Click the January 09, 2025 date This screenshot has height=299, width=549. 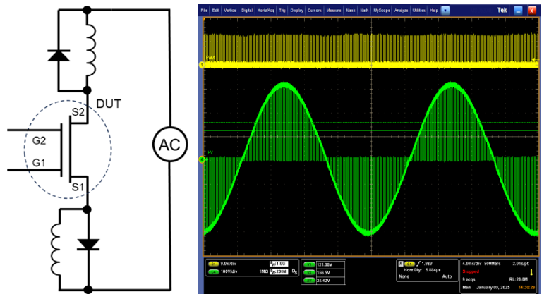[x=493, y=288]
